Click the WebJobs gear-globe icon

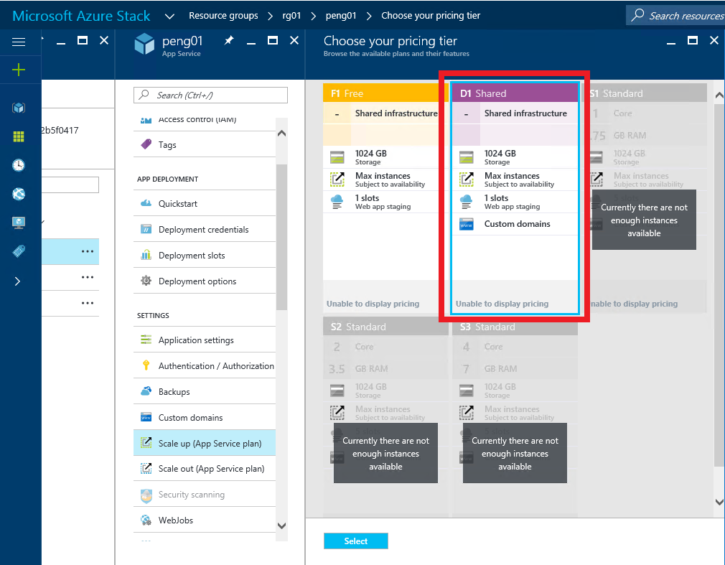pos(146,520)
